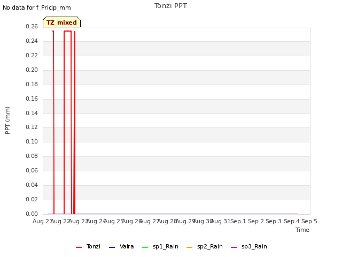Click the 0.26 y-axis tick label

(x=32, y=26)
